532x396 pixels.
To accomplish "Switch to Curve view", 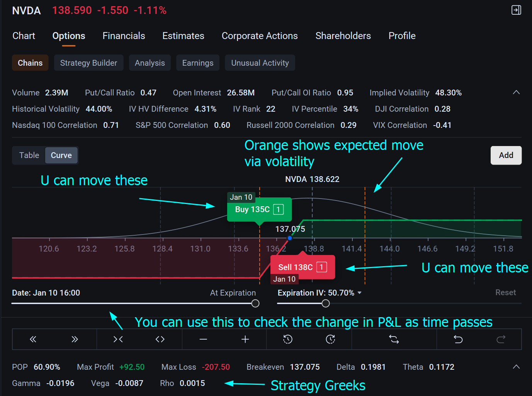I will pos(61,155).
